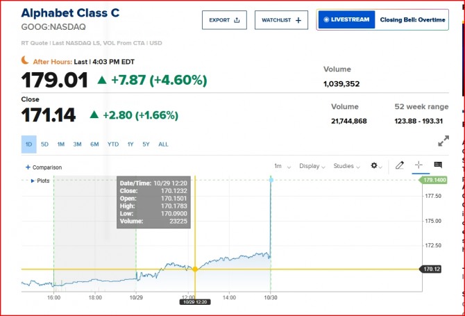Screen dimensions: 465x316
Task: Switch to the YTD range tab
Action: [x=112, y=144]
